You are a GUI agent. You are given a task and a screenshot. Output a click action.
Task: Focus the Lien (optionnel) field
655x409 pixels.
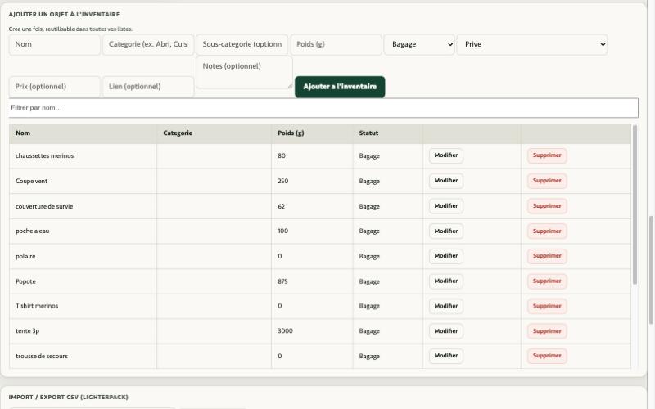[148, 87]
